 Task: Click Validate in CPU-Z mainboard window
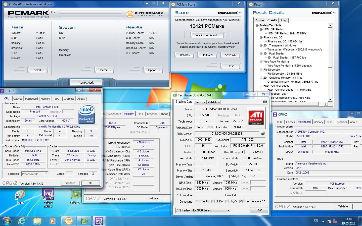click(343, 206)
